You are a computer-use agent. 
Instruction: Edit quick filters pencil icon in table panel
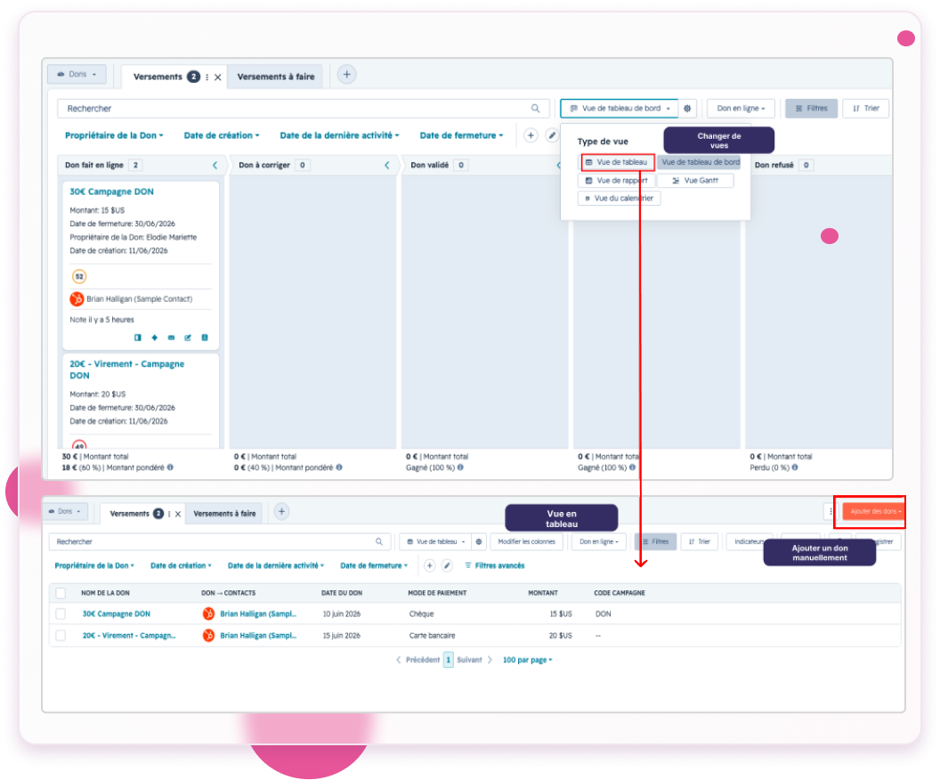click(447, 565)
